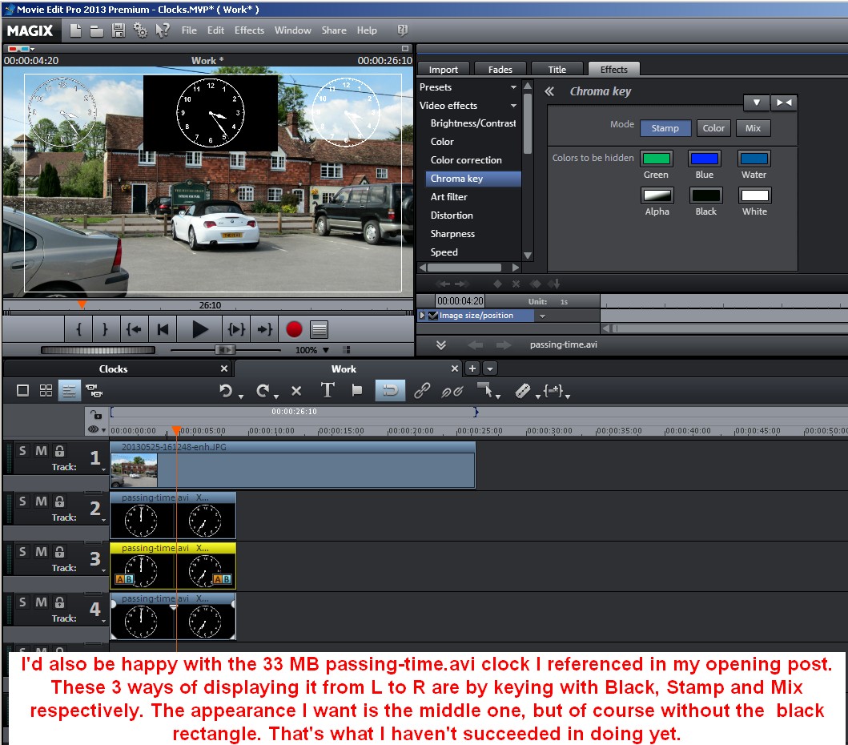Pick White color to be hidden
The height and width of the screenshot is (745, 848).
[754, 195]
